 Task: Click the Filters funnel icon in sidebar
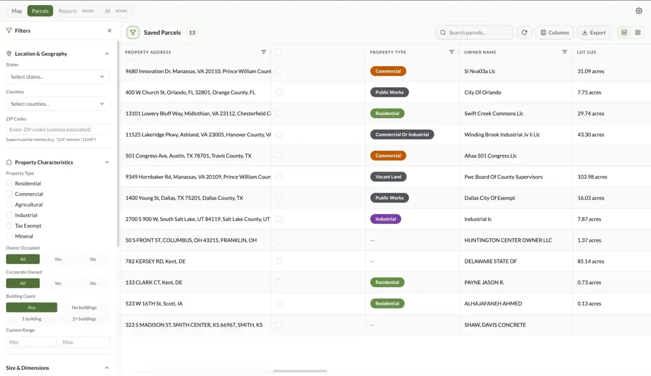click(9, 31)
